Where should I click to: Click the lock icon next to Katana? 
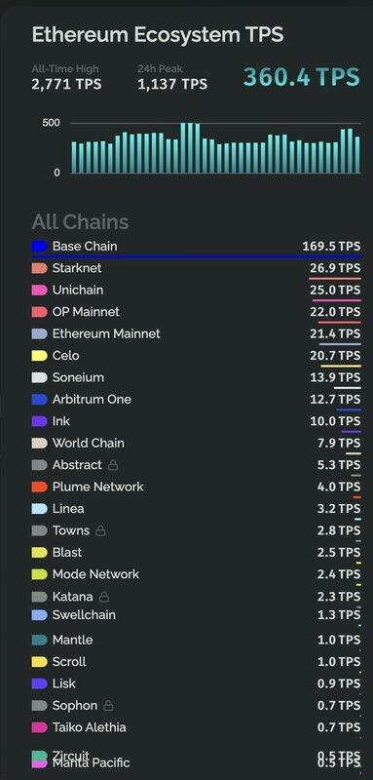104,597
